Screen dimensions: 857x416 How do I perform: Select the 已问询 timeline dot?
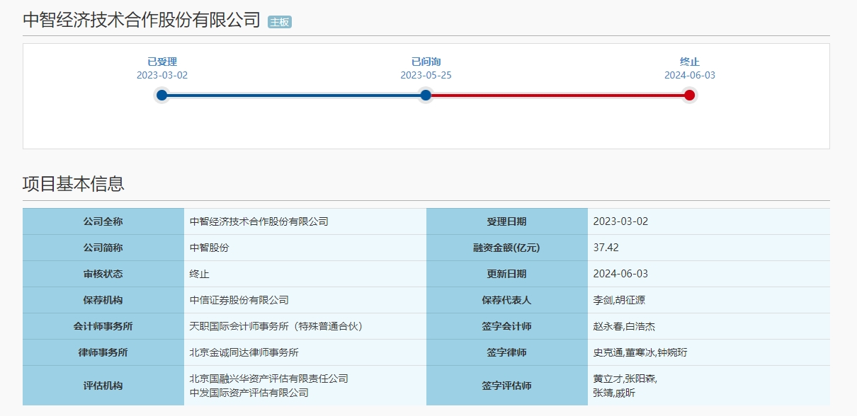tap(426, 95)
